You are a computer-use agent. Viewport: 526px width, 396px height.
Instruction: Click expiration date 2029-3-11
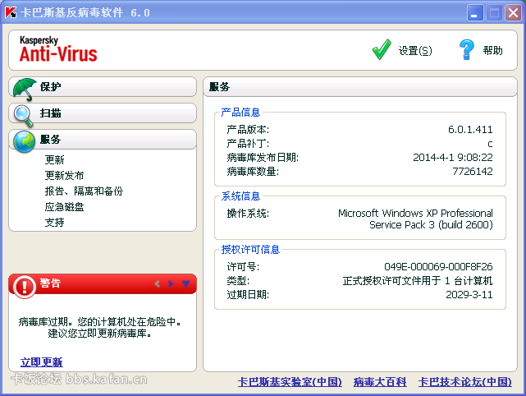tap(469, 295)
